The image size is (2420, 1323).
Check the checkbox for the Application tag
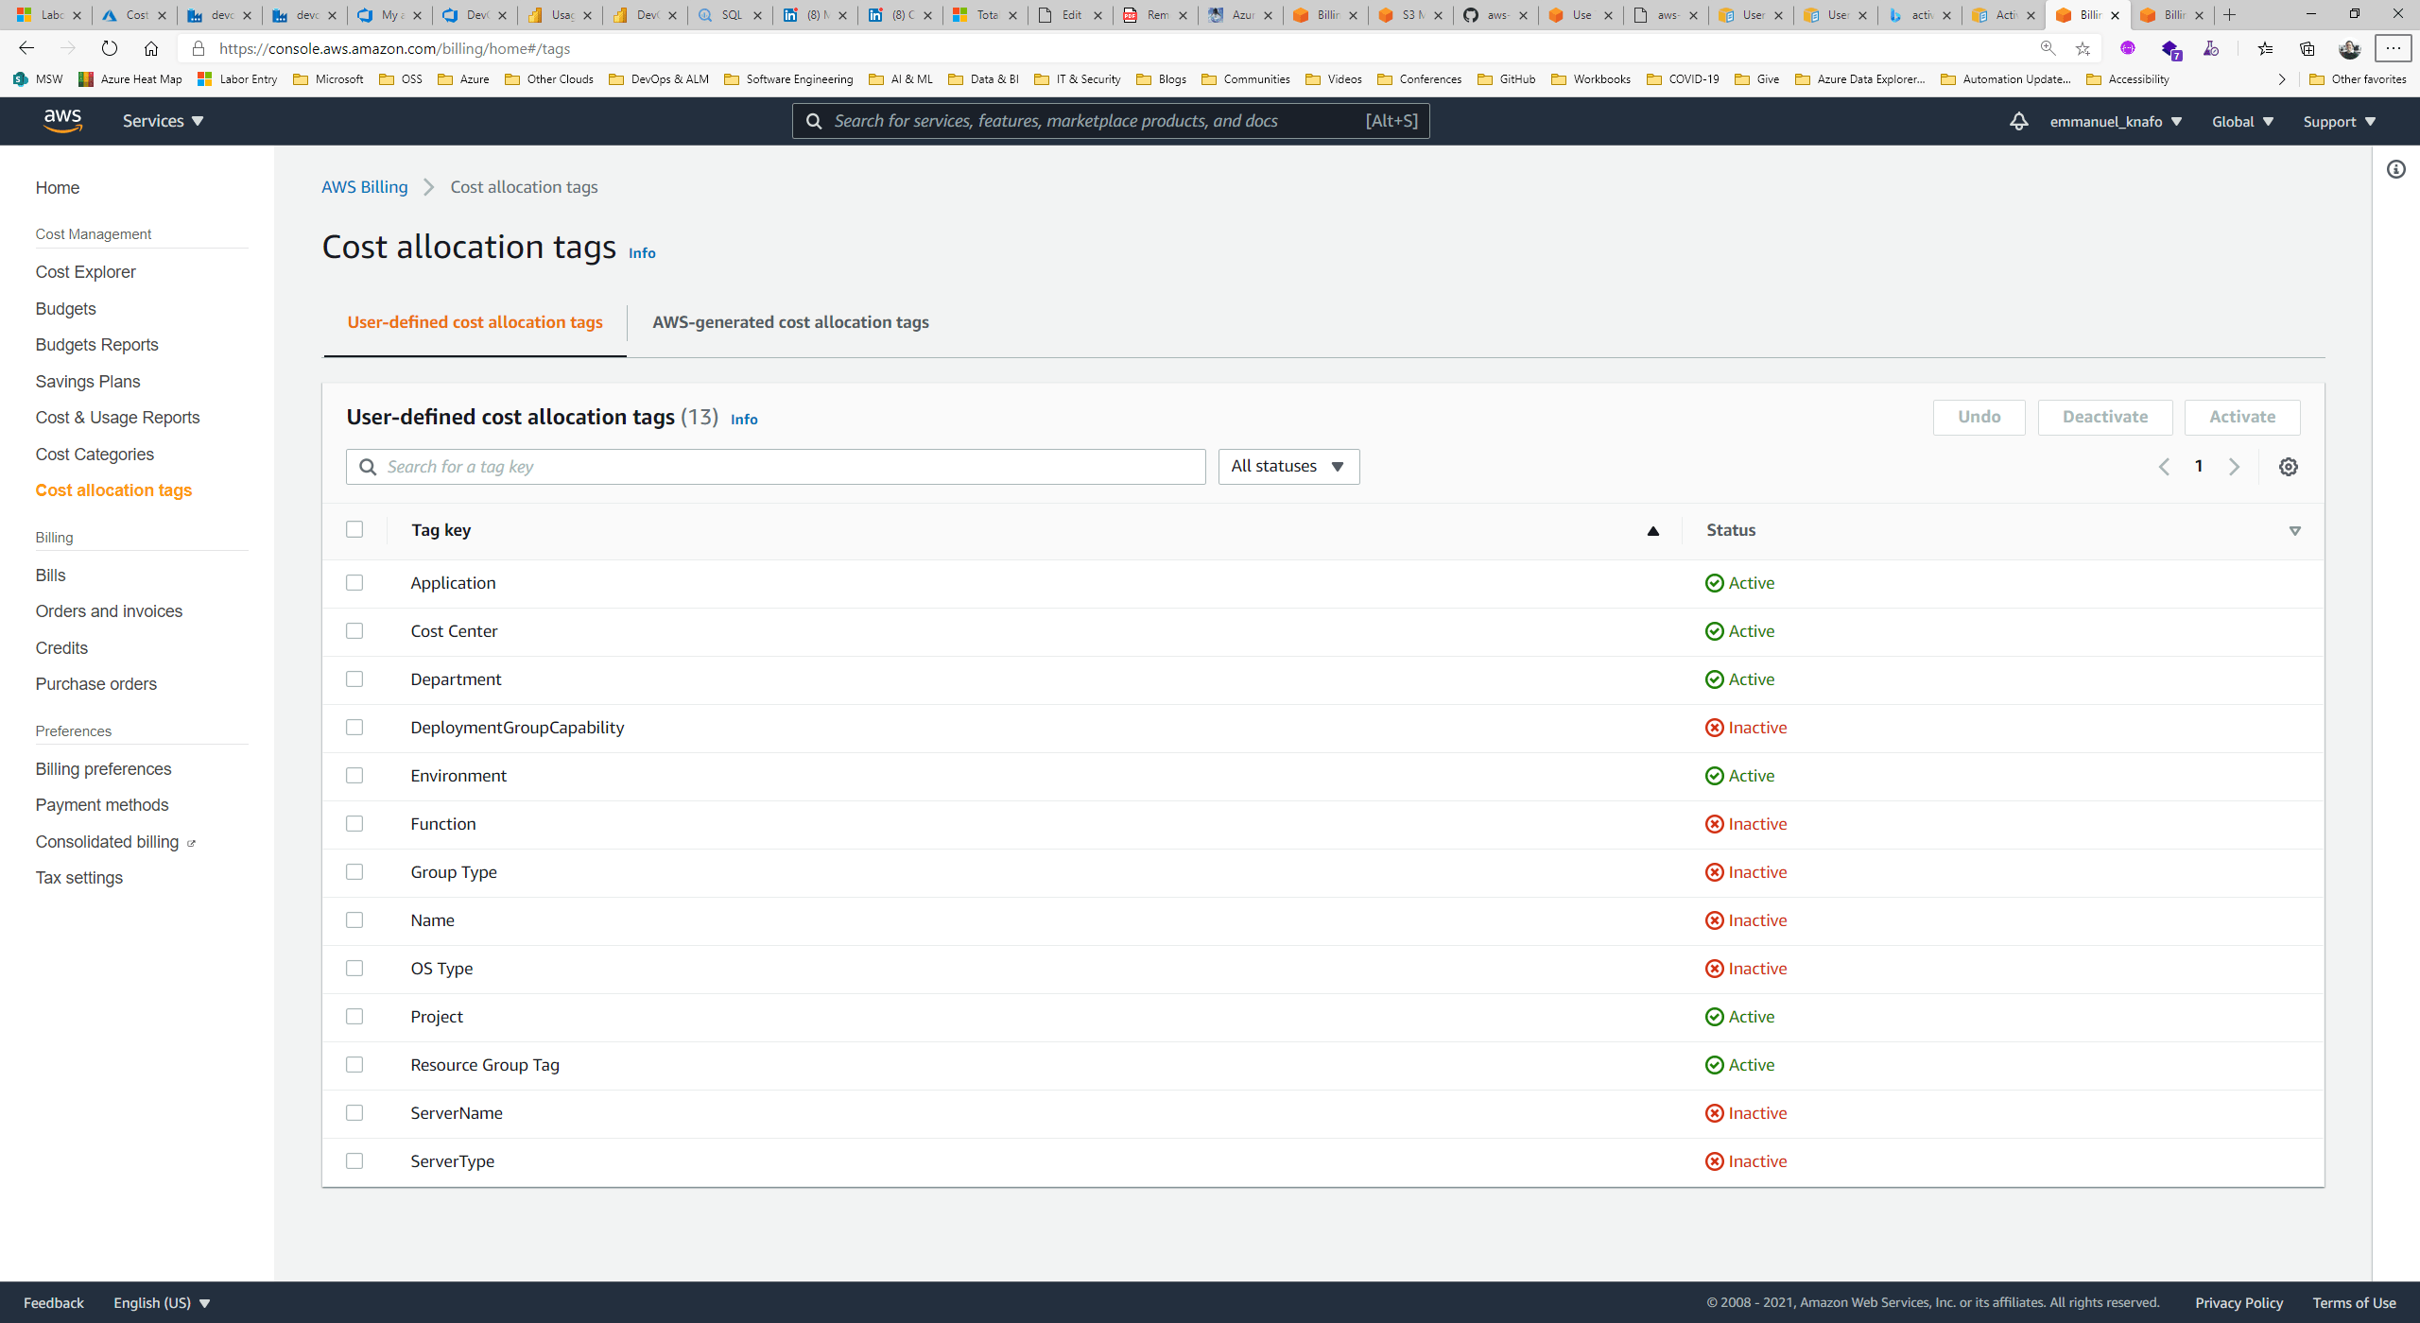(355, 583)
